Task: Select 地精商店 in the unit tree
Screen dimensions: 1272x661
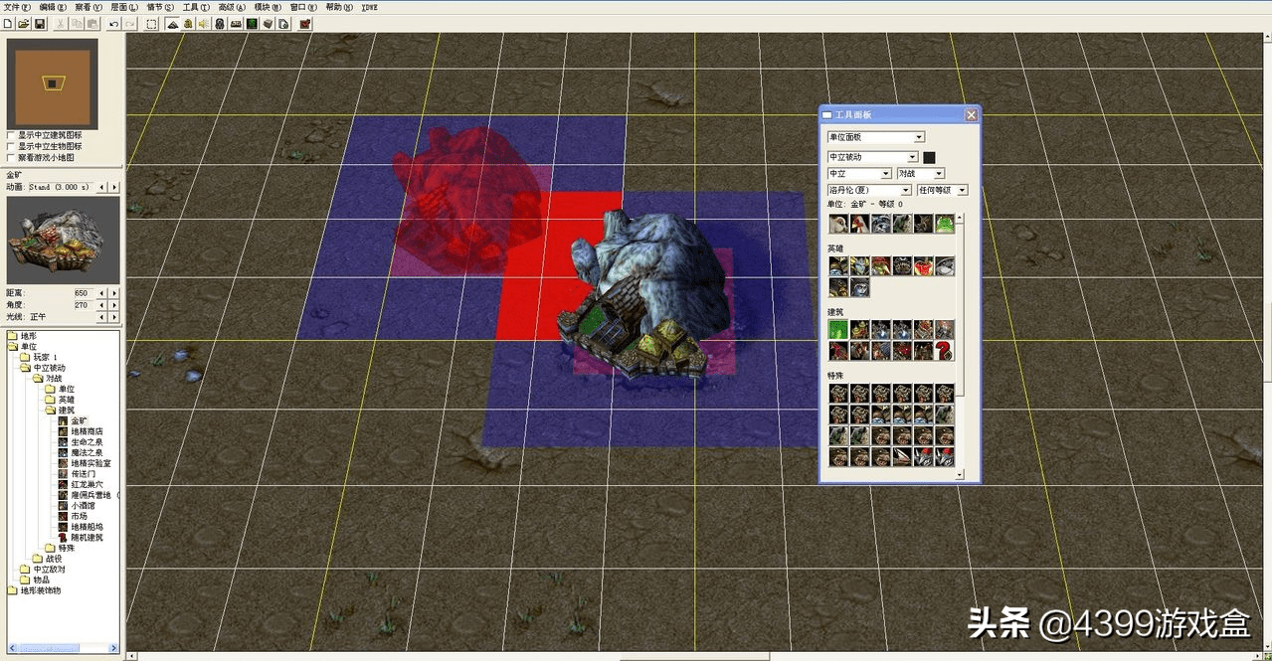Action: tap(87, 431)
